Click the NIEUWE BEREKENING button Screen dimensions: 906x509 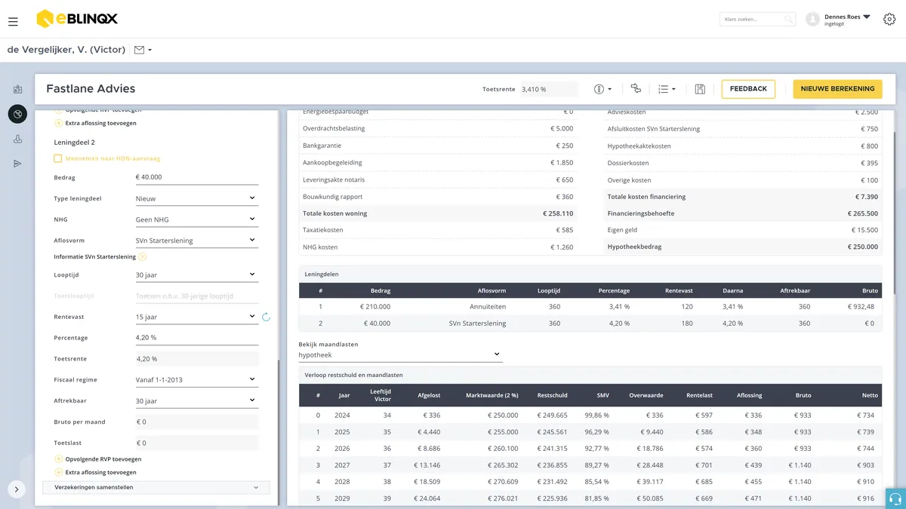837,89
